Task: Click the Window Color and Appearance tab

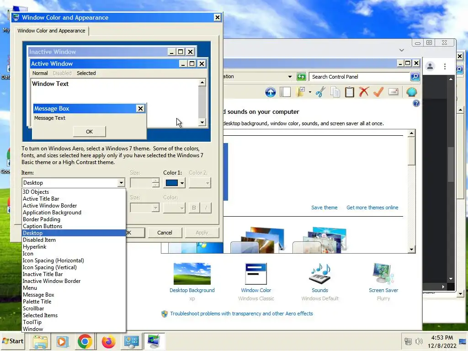Action: pyautogui.click(x=51, y=31)
